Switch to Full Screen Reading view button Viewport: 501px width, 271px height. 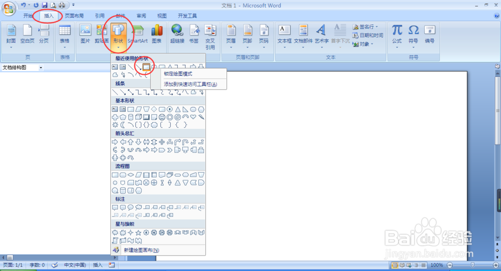click(x=402, y=265)
